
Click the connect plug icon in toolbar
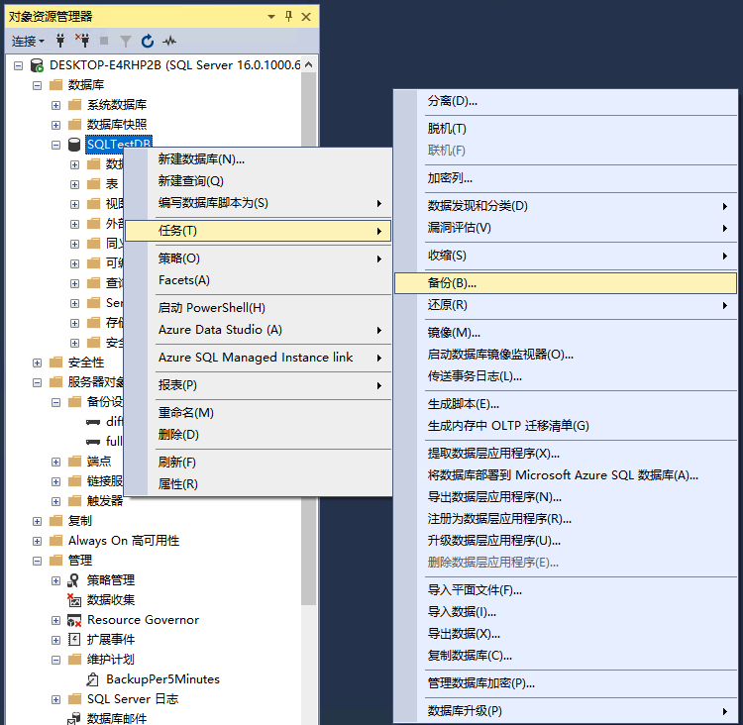pyautogui.click(x=60, y=42)
